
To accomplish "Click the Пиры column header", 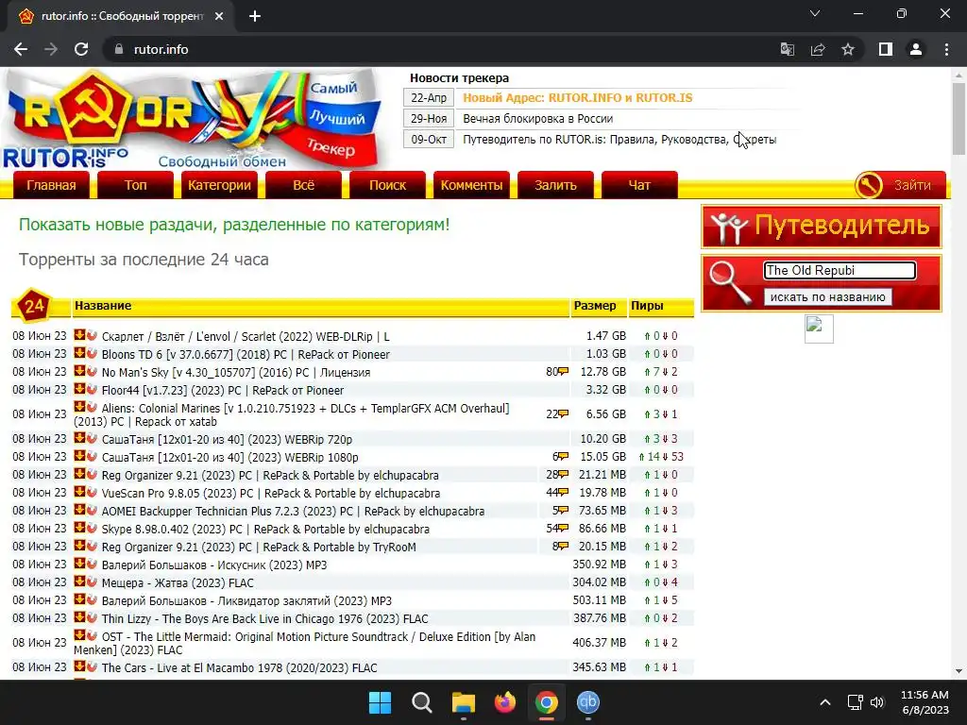I will [647, 306].
